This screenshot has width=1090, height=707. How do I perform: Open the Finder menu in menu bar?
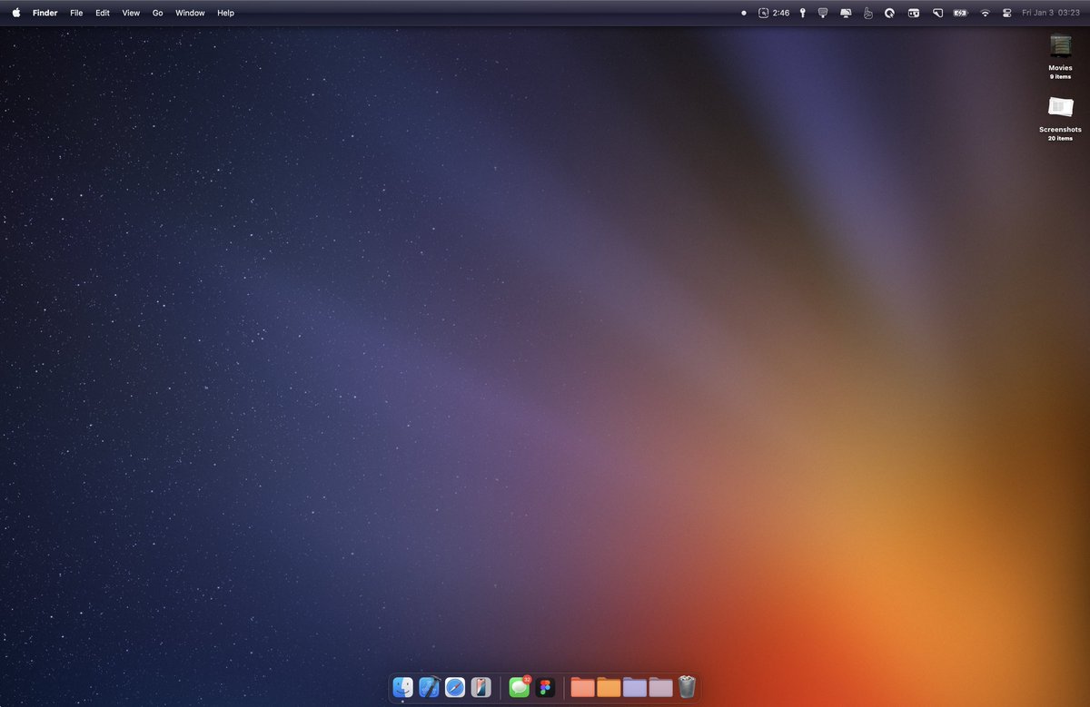click(45, 13)
